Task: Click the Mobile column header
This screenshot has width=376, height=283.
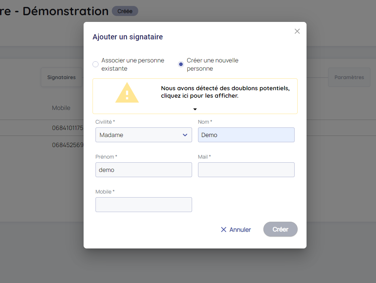Action: [x=61, y=108]
